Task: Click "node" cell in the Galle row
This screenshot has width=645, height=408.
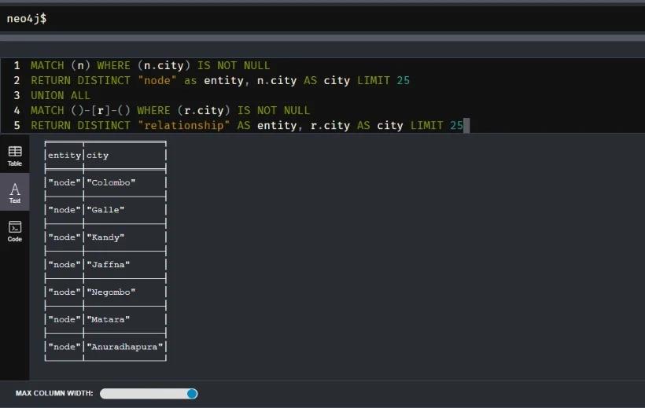Action: pyautogui.click(x=64, y=210)
